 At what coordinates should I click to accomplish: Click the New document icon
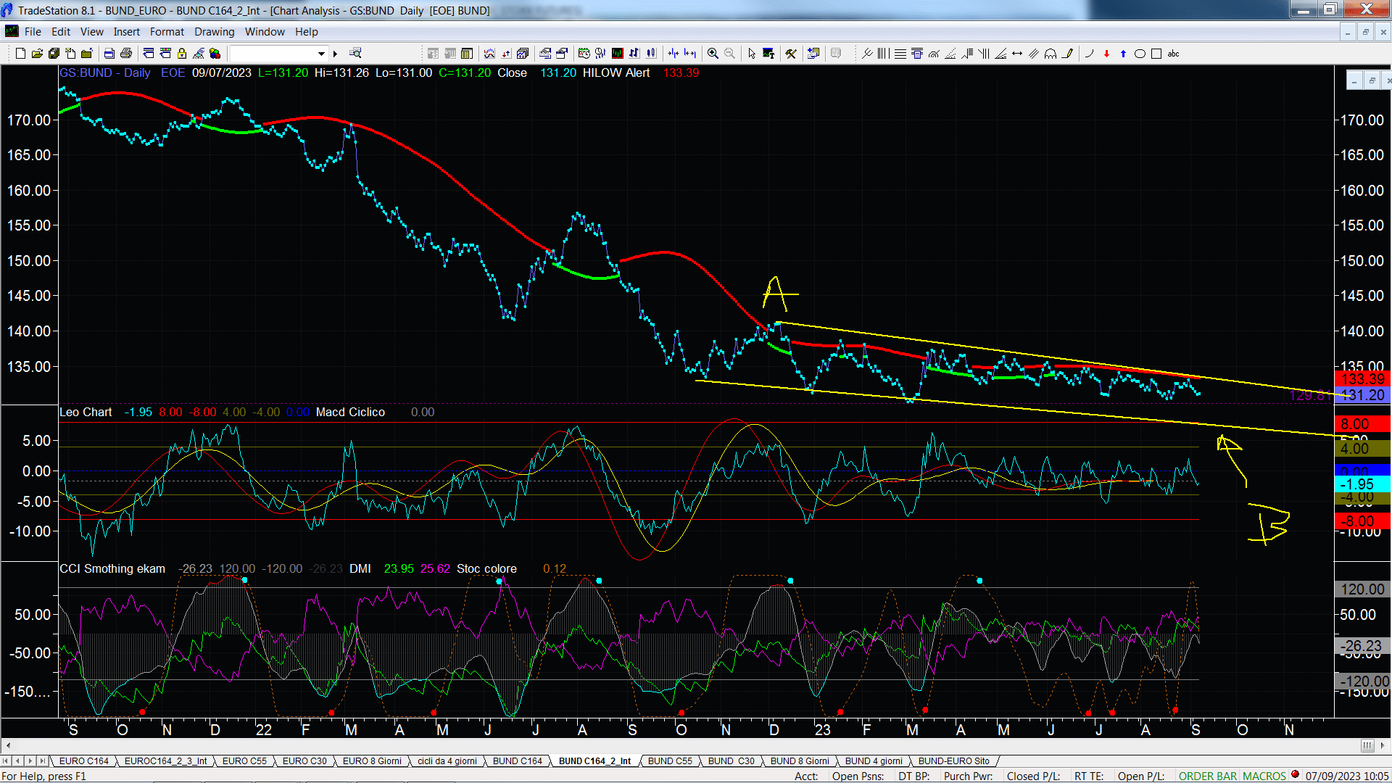[20, 54]
